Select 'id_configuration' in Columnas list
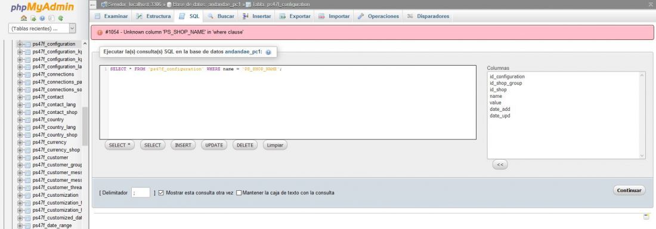 click(x=507, y=76)
